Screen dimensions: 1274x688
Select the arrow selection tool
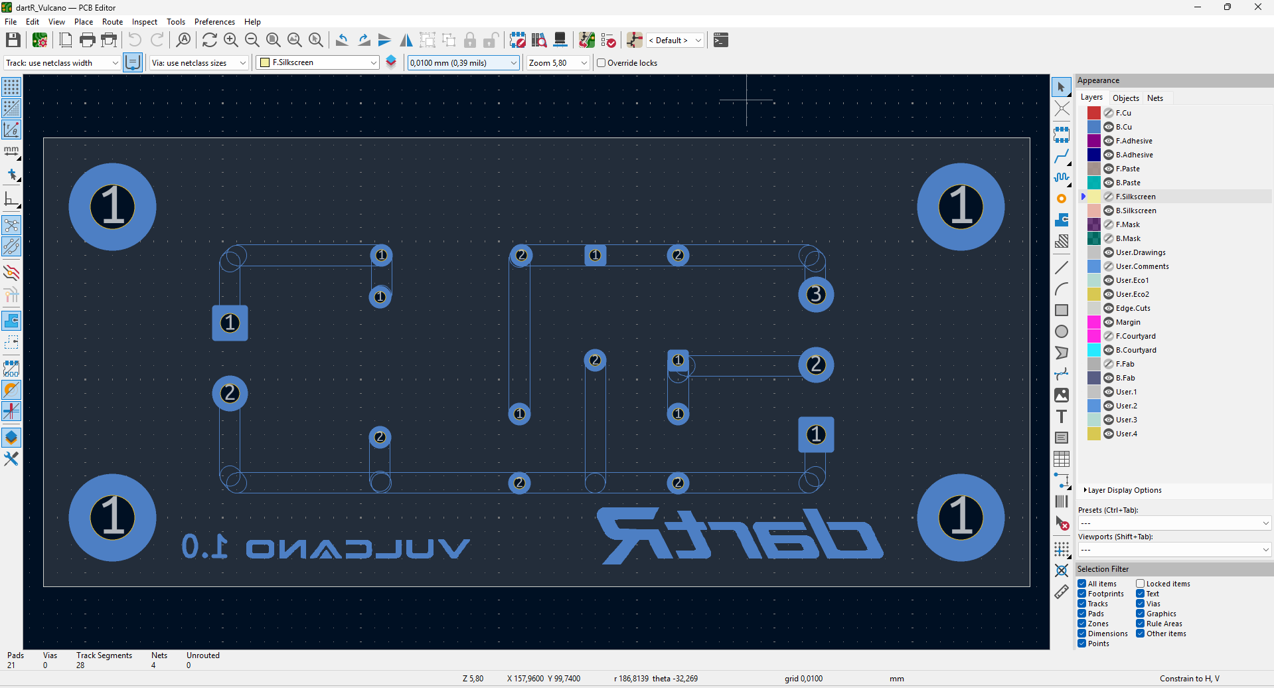click(1061, 87)
